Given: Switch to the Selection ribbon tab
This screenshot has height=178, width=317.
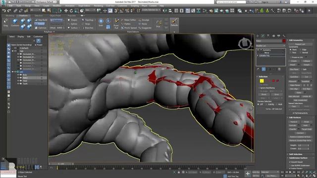Looking at the screenshot, I should coord(39,15).
